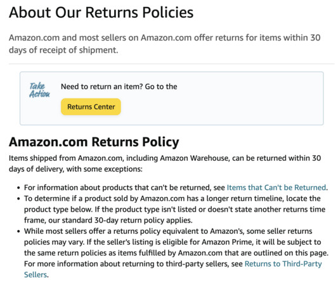Click the bullet dot before 'To determine if'
The height and width of the screenshot is (281, 336).
point(18,199)
